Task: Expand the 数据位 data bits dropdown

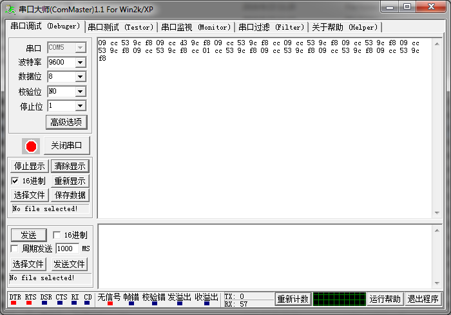Action: 80,77
